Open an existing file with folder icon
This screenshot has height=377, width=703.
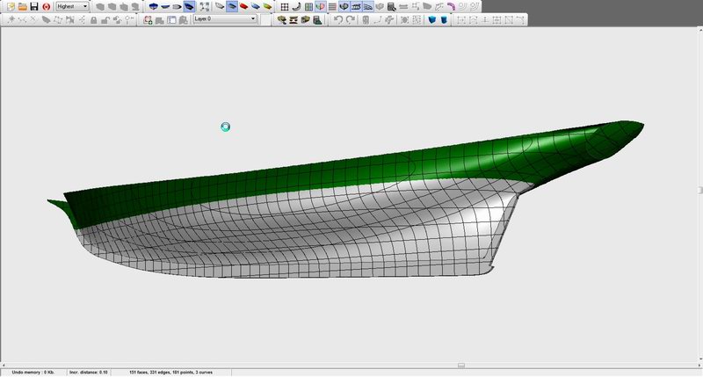21,6
